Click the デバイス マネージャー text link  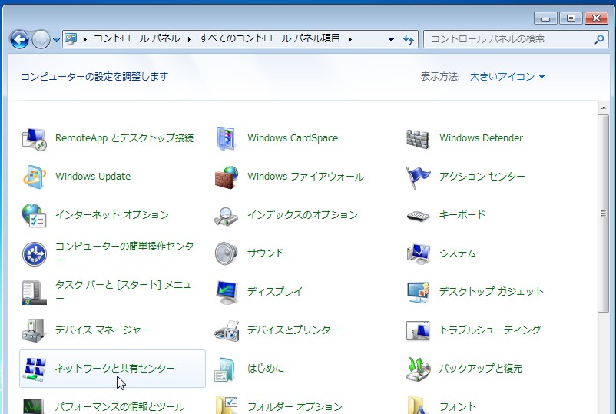[102, 330]
